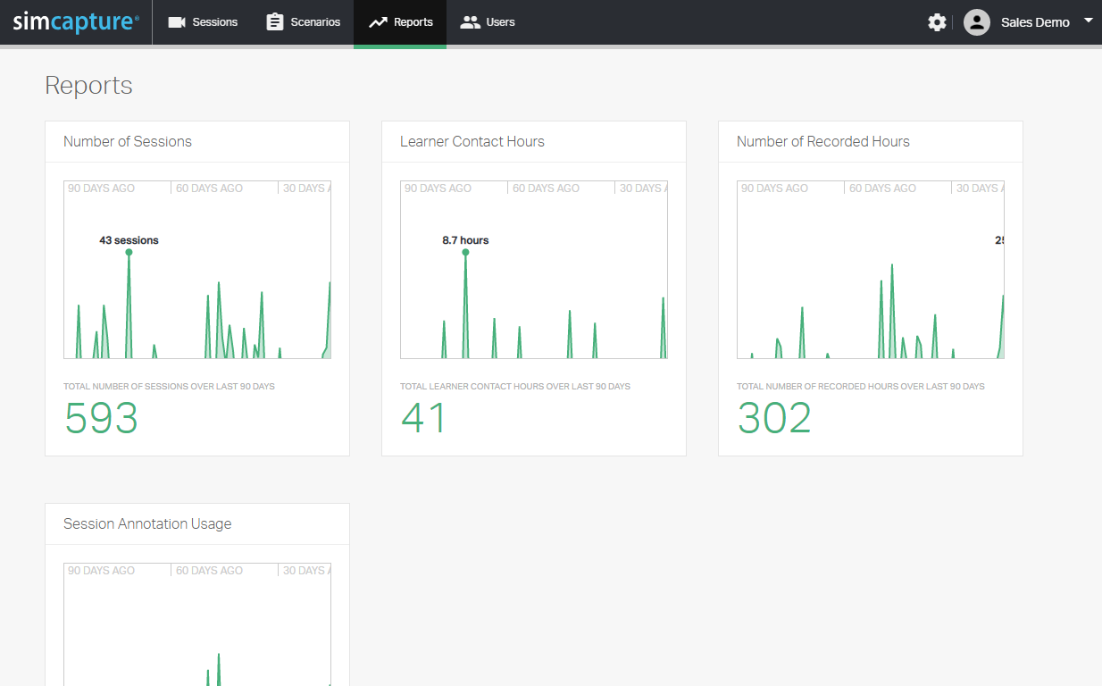
Task: Click the Sales Demo account name
Action: tap(1035, 22)
